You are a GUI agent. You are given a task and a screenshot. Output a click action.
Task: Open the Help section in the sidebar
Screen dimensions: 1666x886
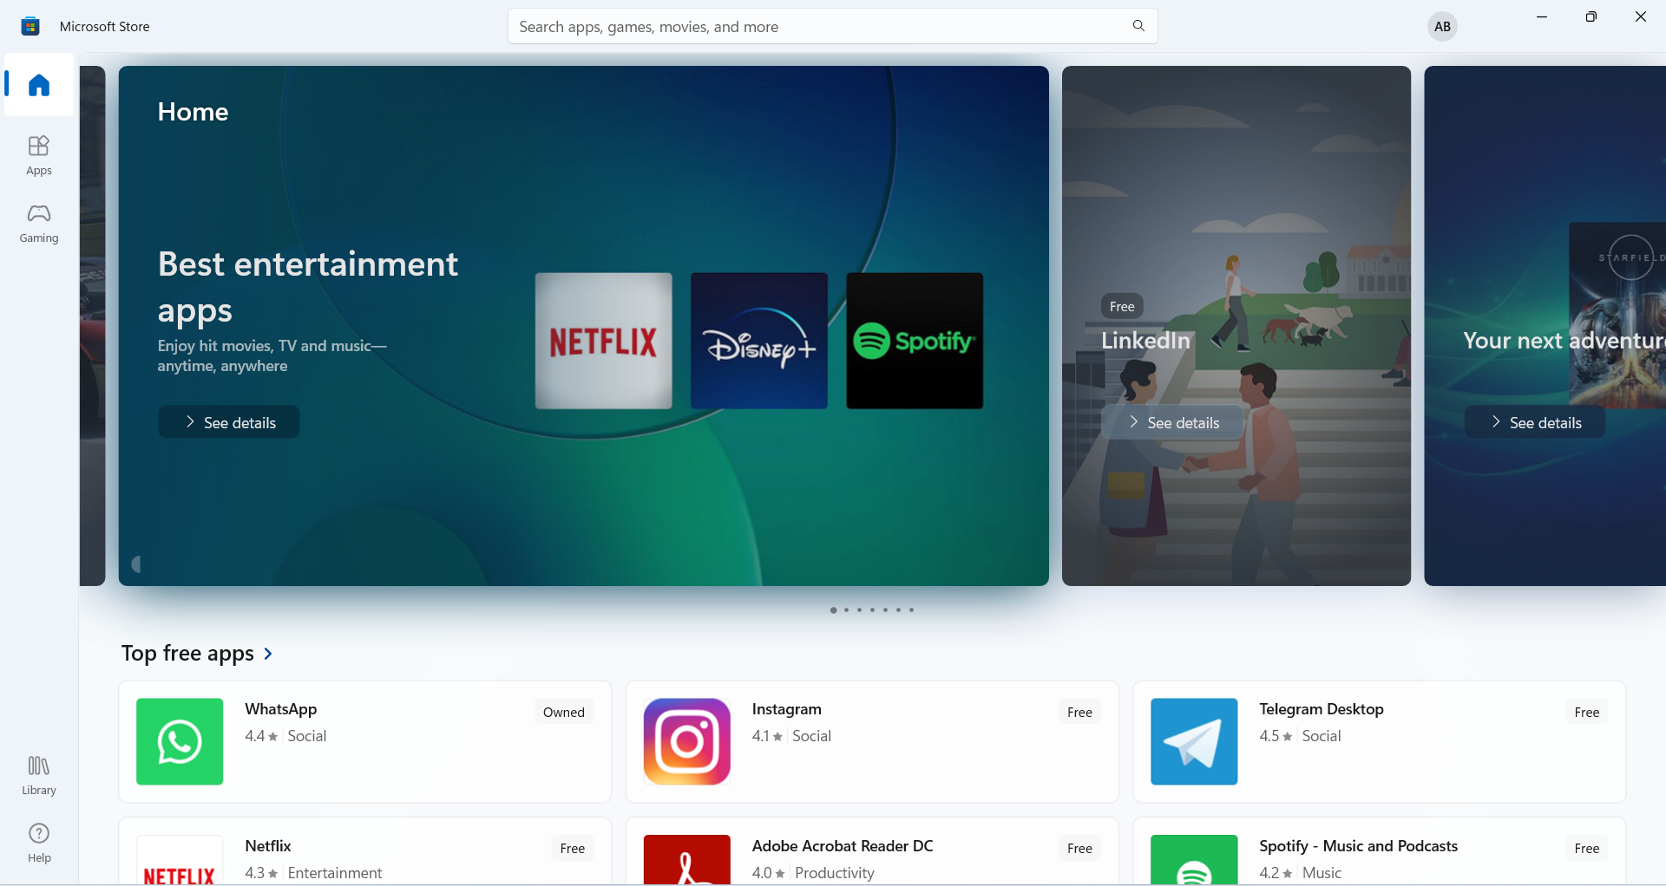37,840
